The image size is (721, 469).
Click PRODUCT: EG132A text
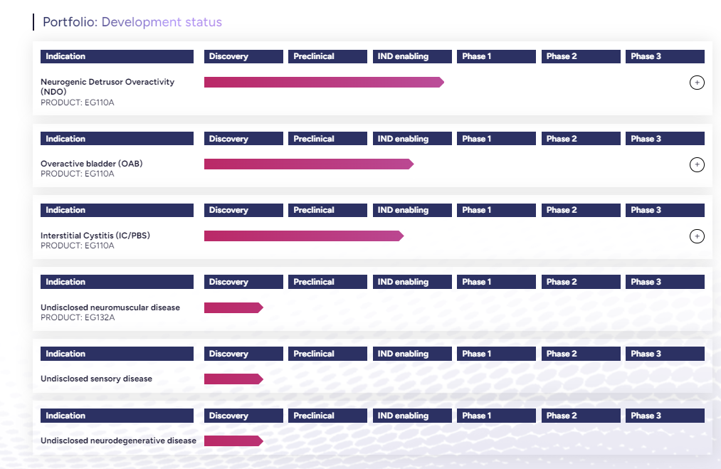[77, 317]
